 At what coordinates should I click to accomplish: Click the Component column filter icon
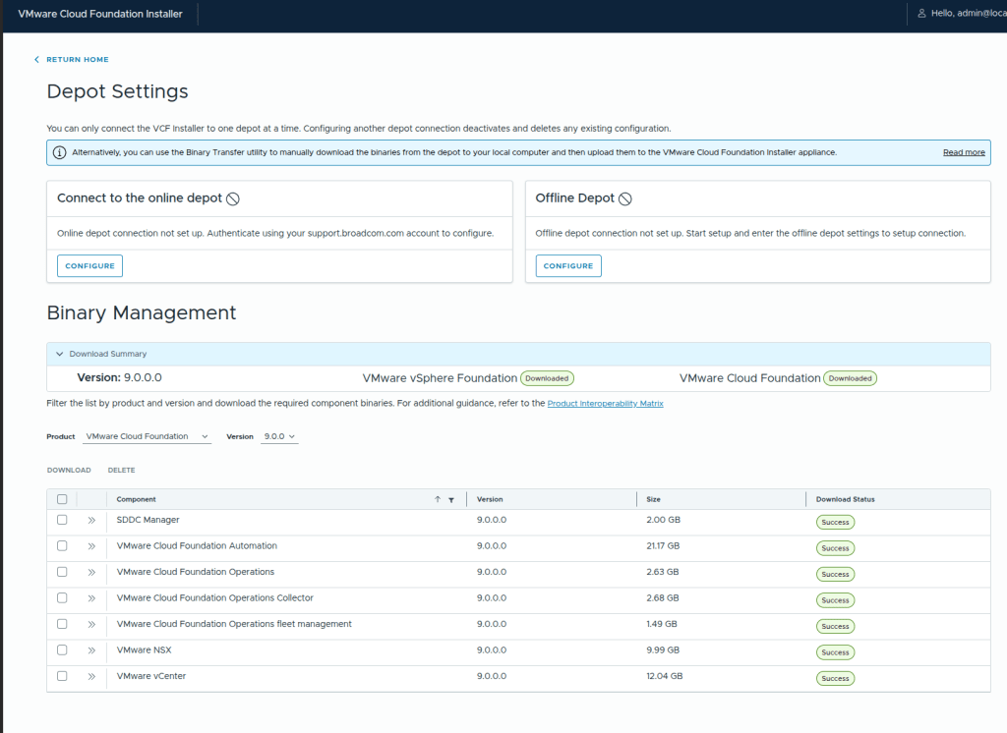451,499
